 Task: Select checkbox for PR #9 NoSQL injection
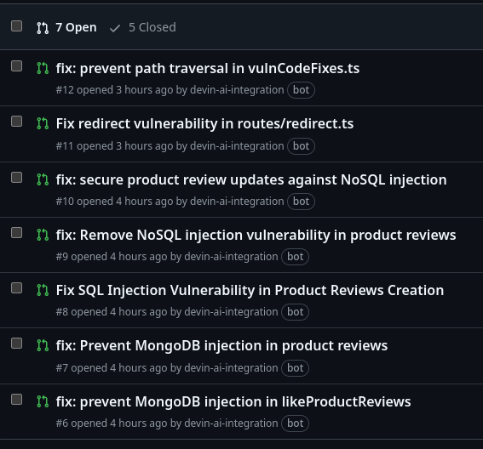(x=17, y=233)
